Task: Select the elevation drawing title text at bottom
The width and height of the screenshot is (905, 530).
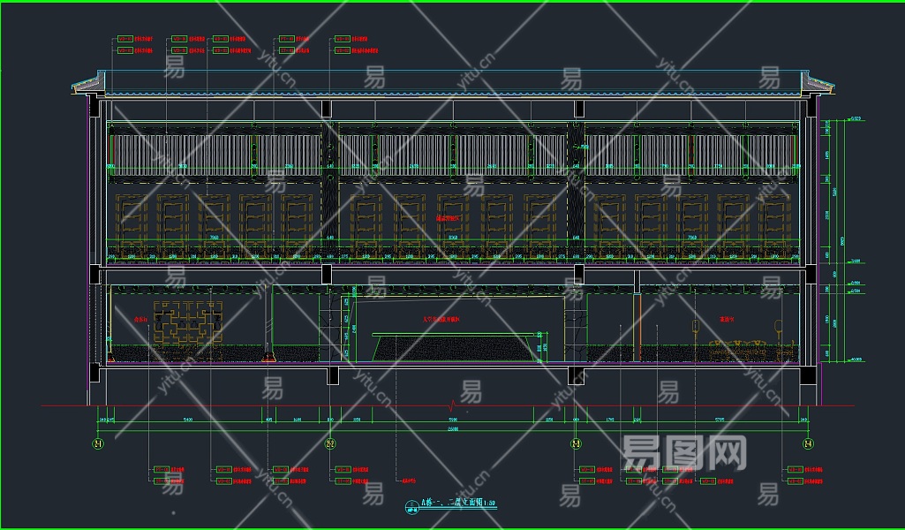Action: click(459, 503)
